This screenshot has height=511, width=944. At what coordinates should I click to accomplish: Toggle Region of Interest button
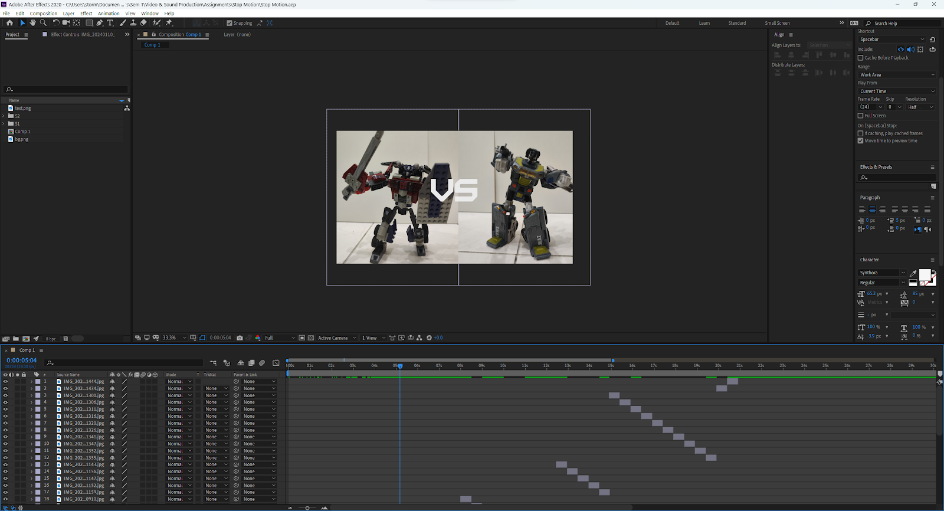[301, 338]
